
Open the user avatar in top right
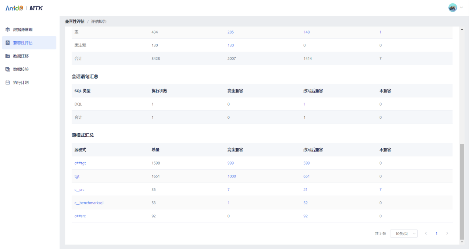pyautogui.click(x=452, y=7)
